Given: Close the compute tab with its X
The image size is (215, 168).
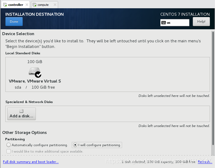Looking at the screenshot, I should 55,5.
